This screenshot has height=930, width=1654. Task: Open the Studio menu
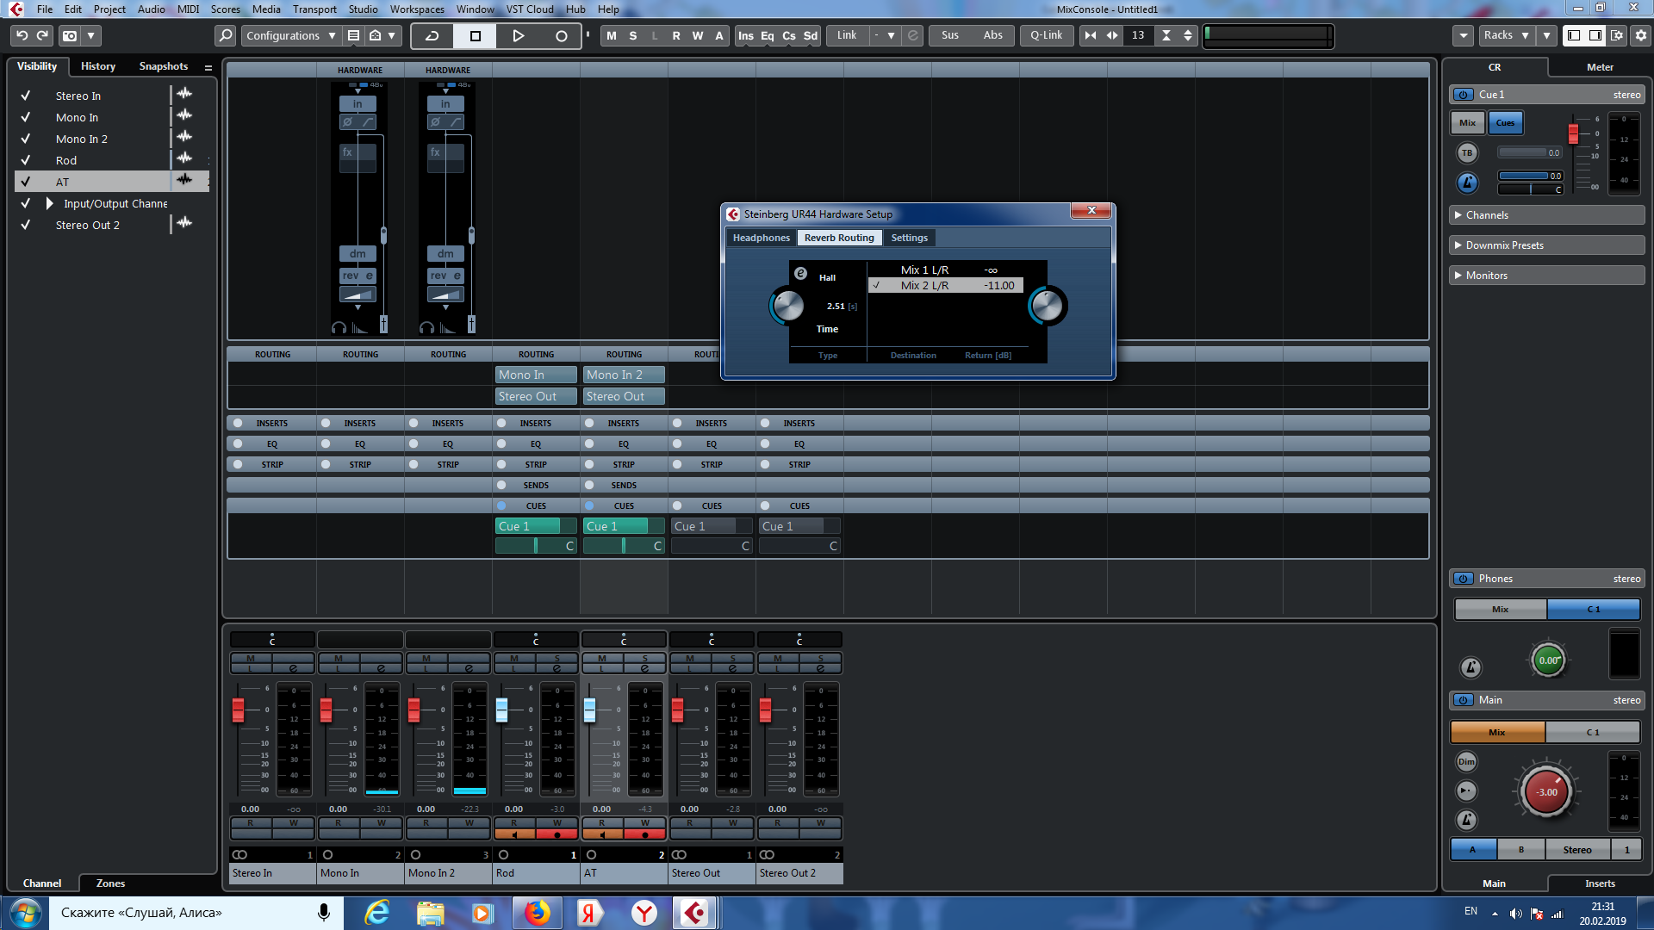363,9
